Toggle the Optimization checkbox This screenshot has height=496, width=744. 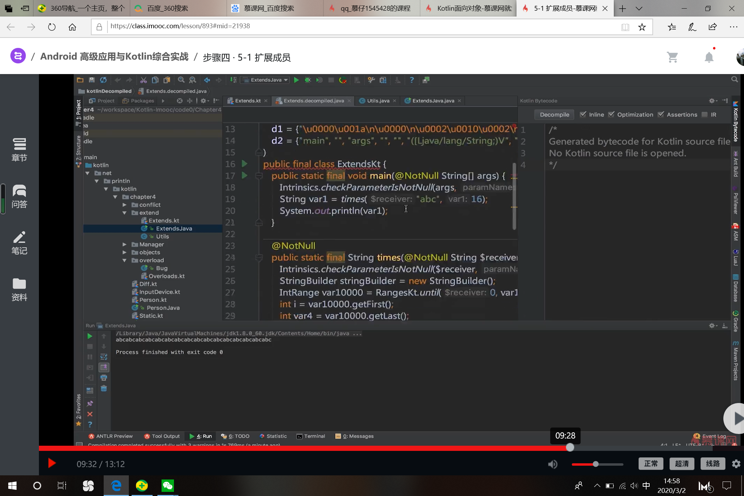click(611, 114)
